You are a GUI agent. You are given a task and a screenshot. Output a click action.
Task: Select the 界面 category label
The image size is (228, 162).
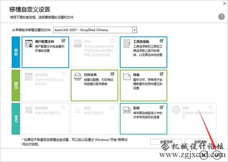click(16, 52)
